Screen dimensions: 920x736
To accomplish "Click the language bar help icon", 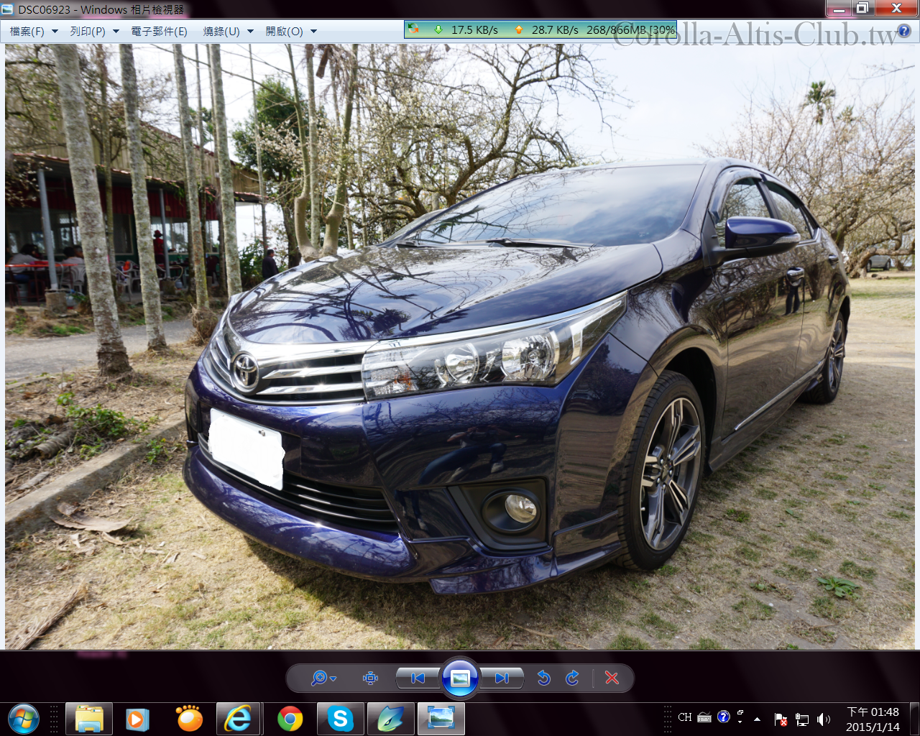I will (x=724, y=717).
